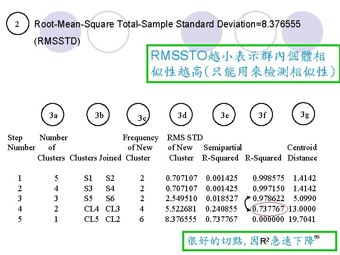Viewport: 340px width, 255px height.
Task: Click the semipartial value "0.018527"
Action: [221, 198]
